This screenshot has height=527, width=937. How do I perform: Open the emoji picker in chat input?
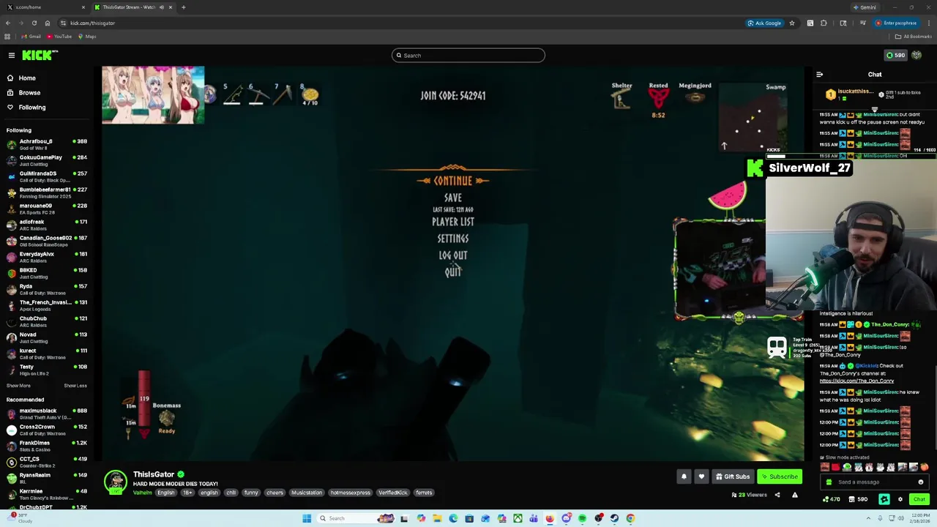tap(921, 482)
